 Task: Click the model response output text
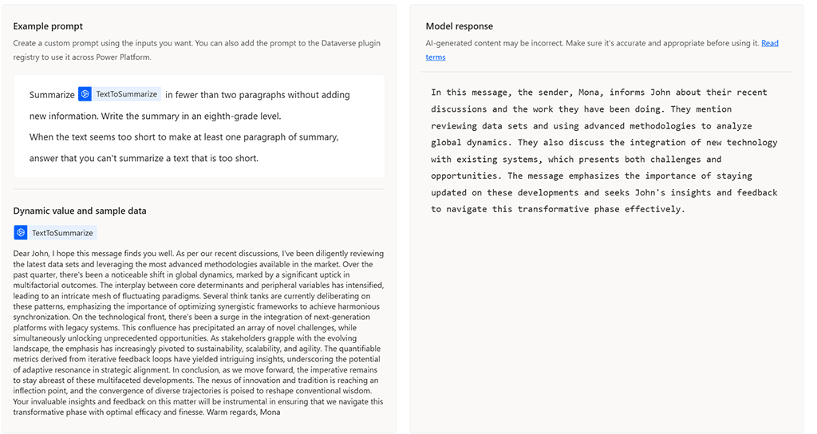click(x=604, y=151)
